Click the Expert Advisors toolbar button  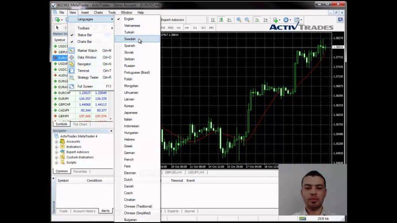[x=172, y=20]
